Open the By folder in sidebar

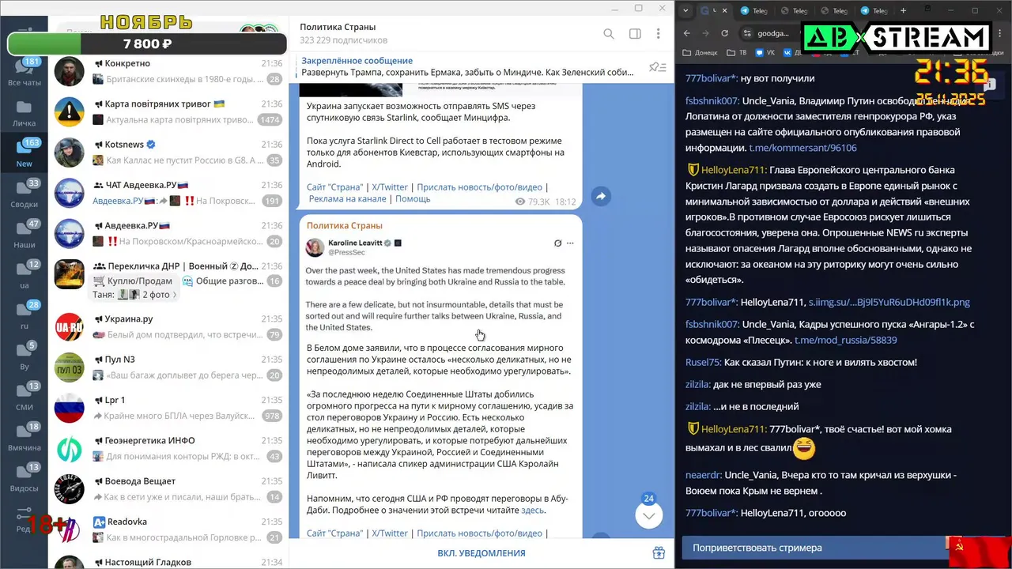24,357
